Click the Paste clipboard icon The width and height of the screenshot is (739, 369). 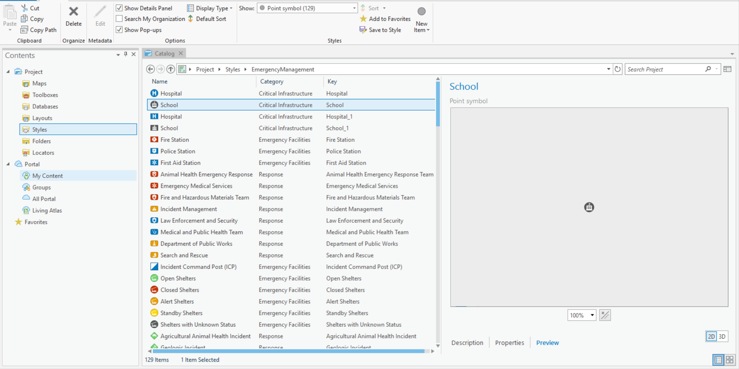10,12
